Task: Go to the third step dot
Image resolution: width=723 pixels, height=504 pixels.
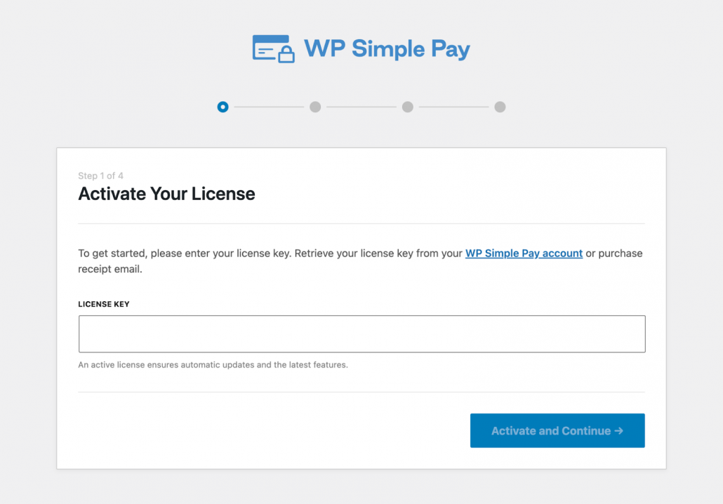Action: tap(407, 107)
